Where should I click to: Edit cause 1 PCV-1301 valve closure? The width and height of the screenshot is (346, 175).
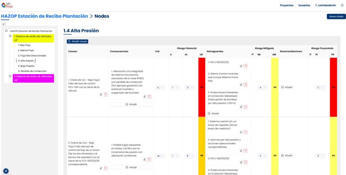coord(101,94)
